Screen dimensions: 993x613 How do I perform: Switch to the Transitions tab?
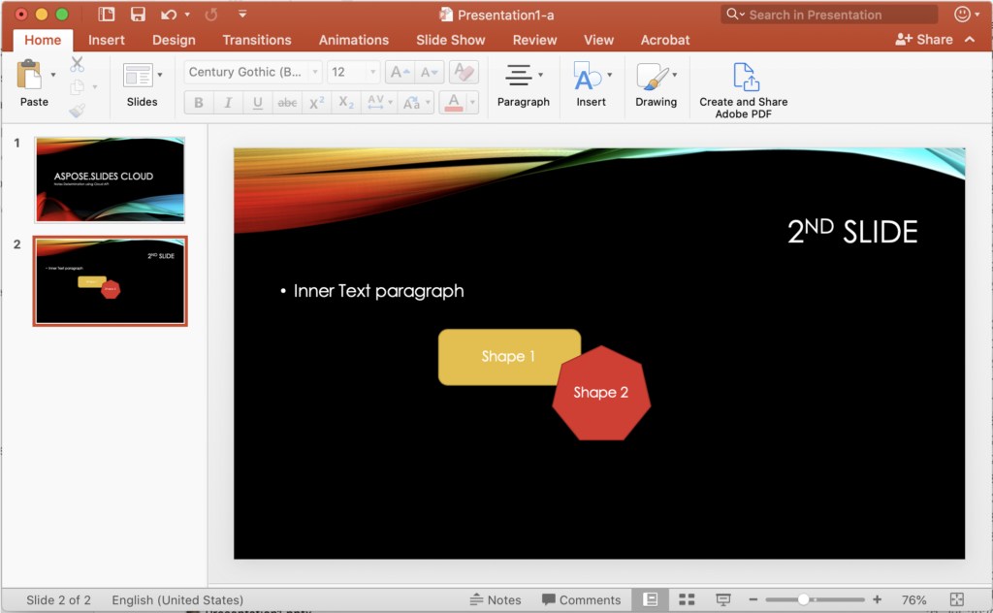256,40
